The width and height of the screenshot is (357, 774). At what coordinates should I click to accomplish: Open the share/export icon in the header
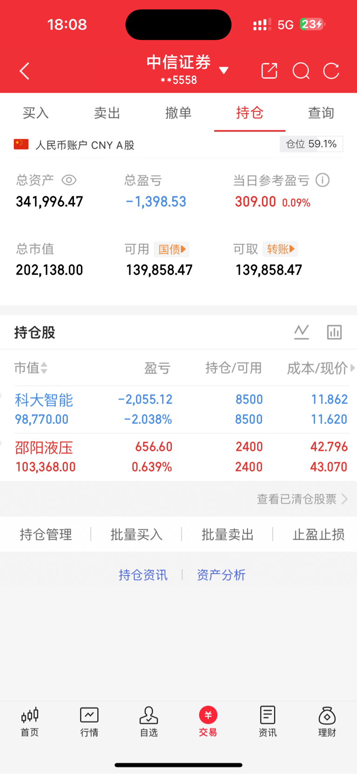(x=270, y=71)
